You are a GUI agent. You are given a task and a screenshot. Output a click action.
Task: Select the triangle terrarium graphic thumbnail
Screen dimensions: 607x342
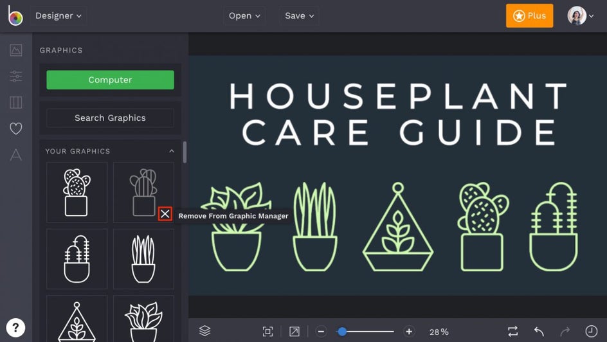pos(77,319)
